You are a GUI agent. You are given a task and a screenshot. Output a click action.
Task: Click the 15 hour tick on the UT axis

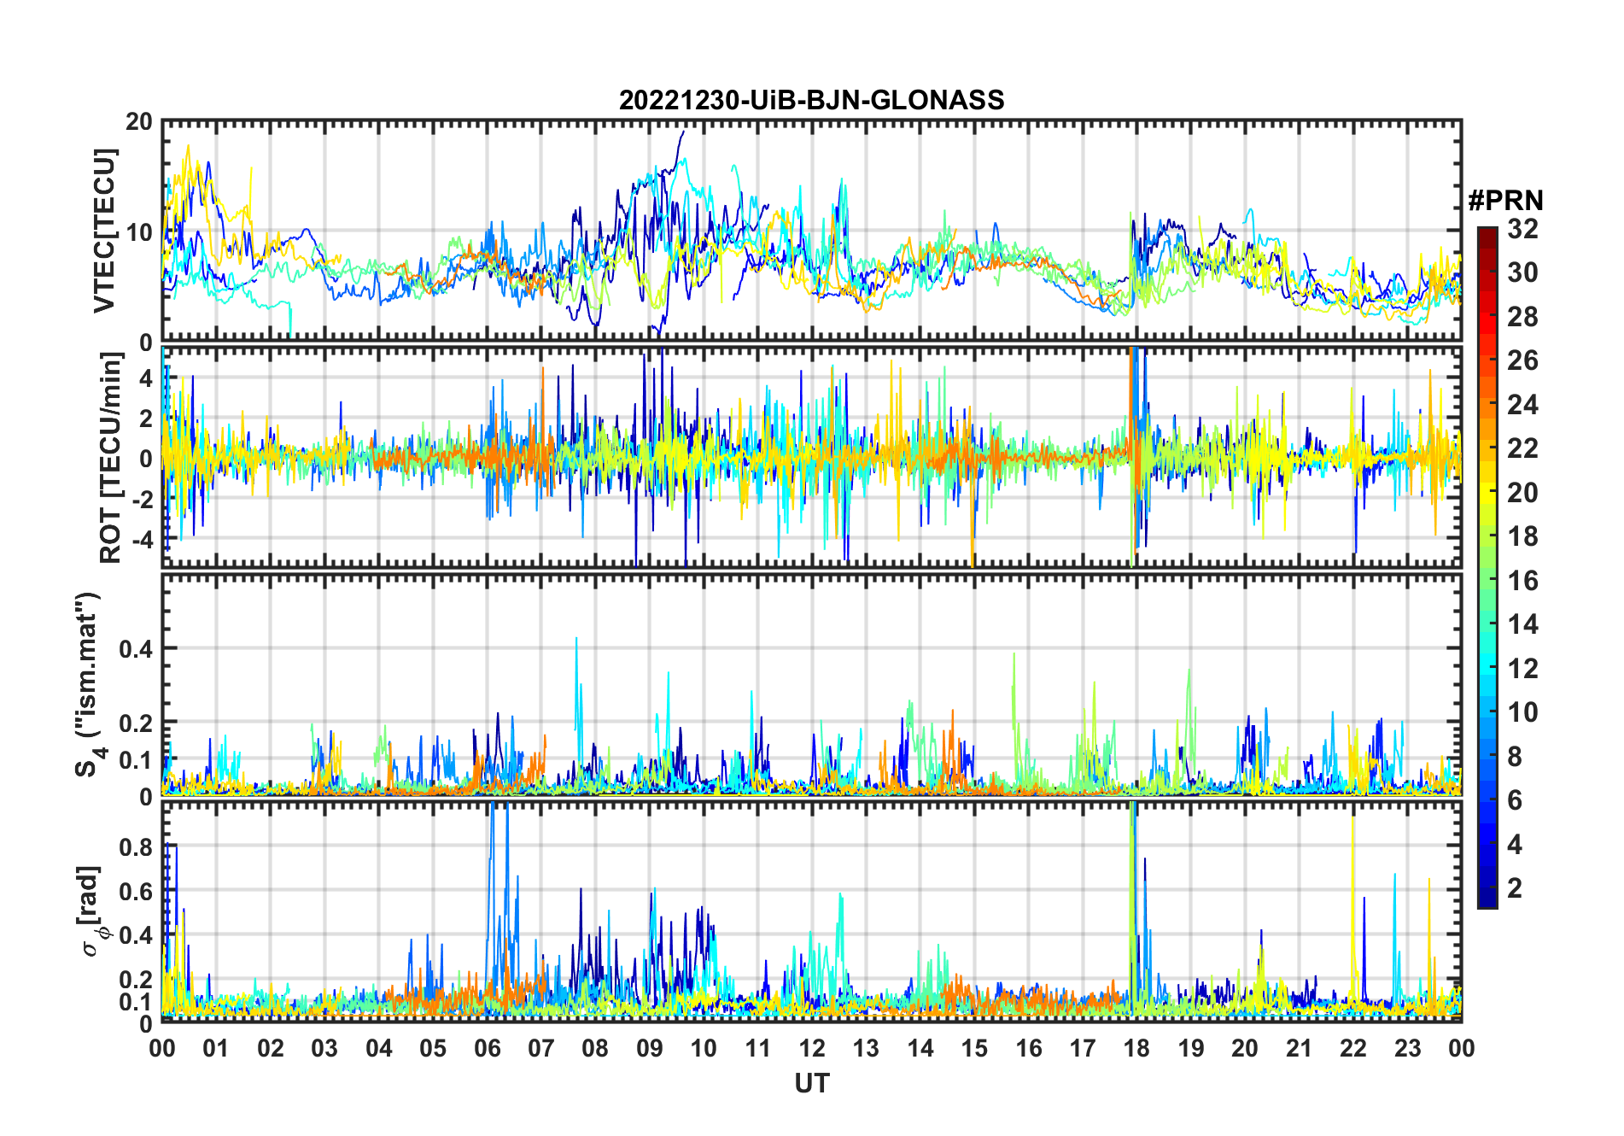[974, 1048]
